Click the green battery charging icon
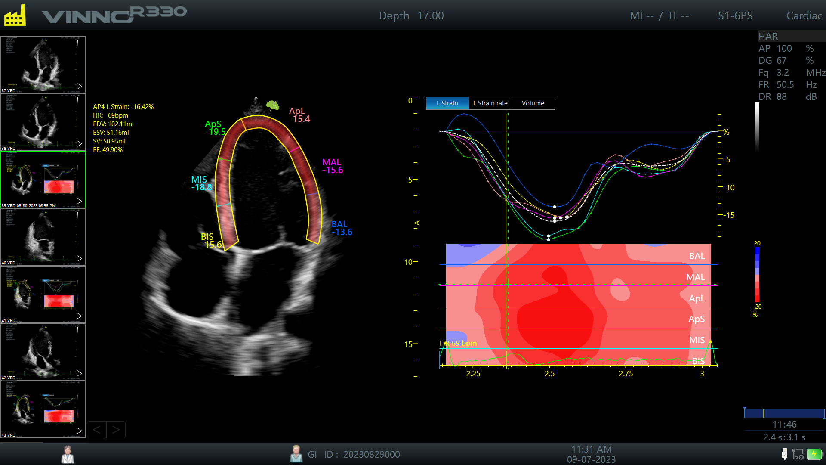This screenshot has width=826, height=465. point(814,454)
